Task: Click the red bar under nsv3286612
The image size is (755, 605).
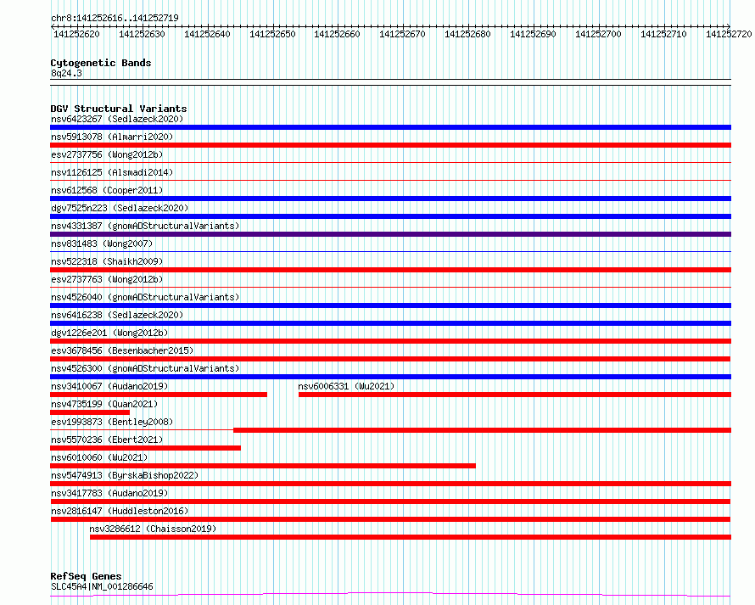Action: click(x=411, y=537)
